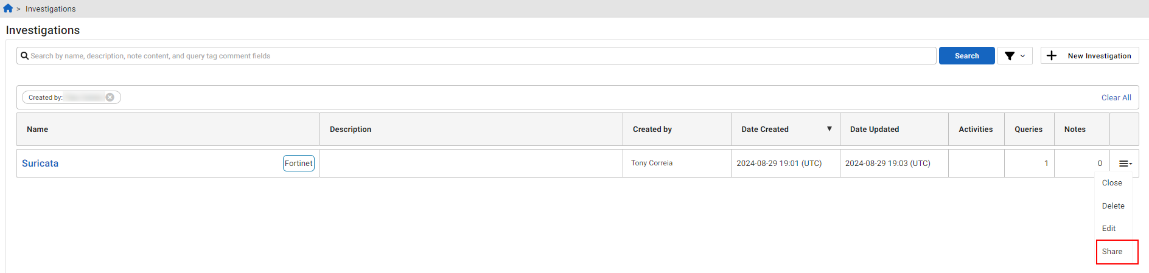Click the home icon in breadcrumb
Viewport: 1149px width, 273px height.
(8, 9)
